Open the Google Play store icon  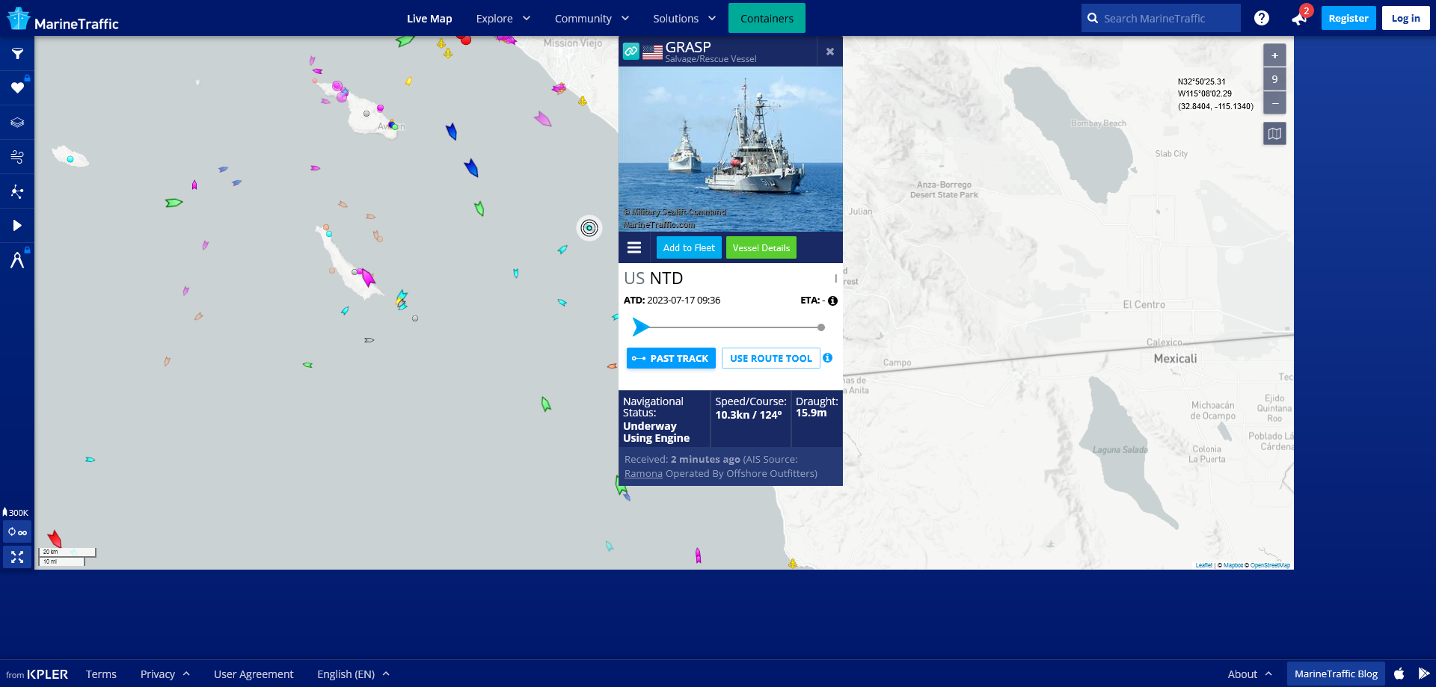(1423, 674)
